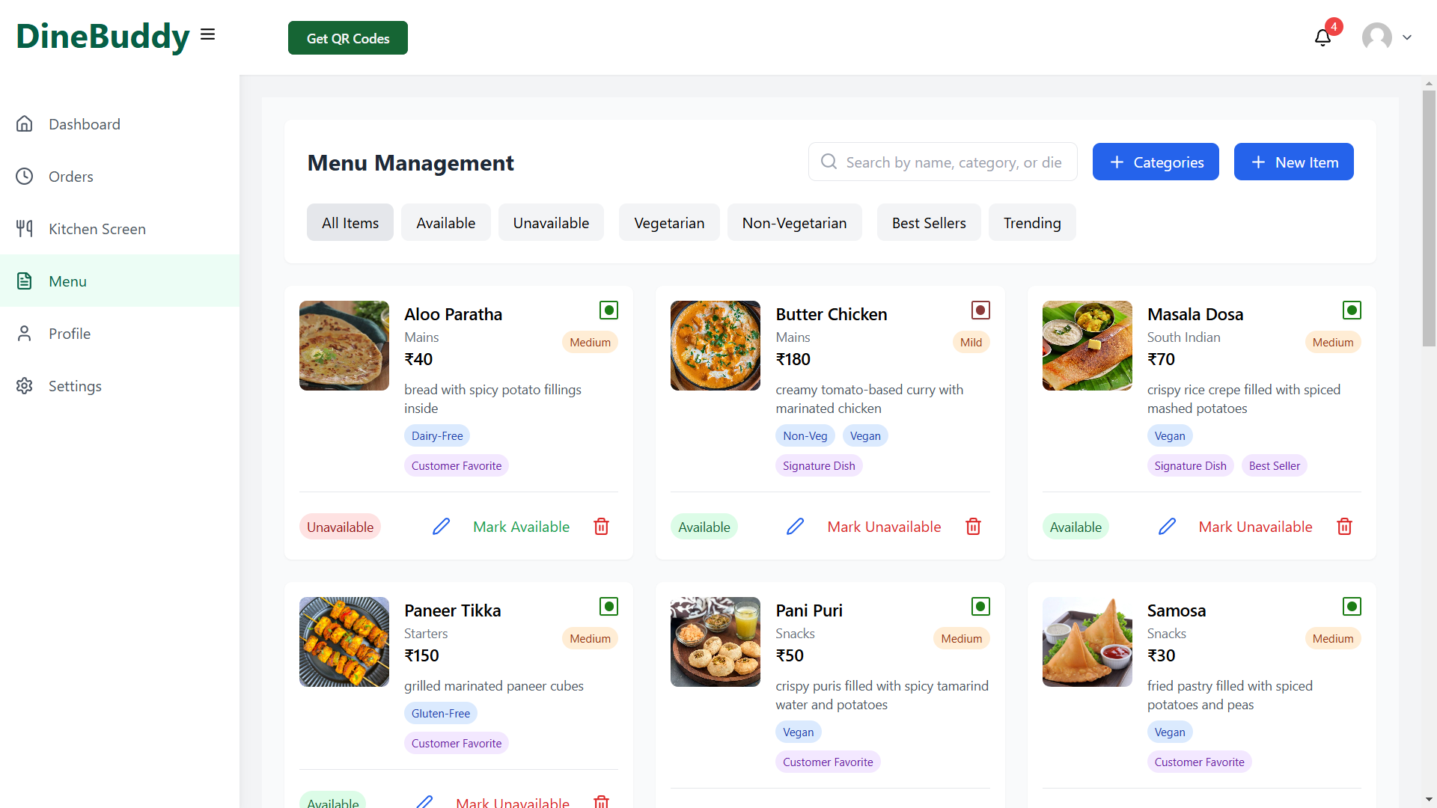Click the Masala Dosa thumbnail image
The height and width of the screenshot is (808, 1437).
tap(1087, 346)
